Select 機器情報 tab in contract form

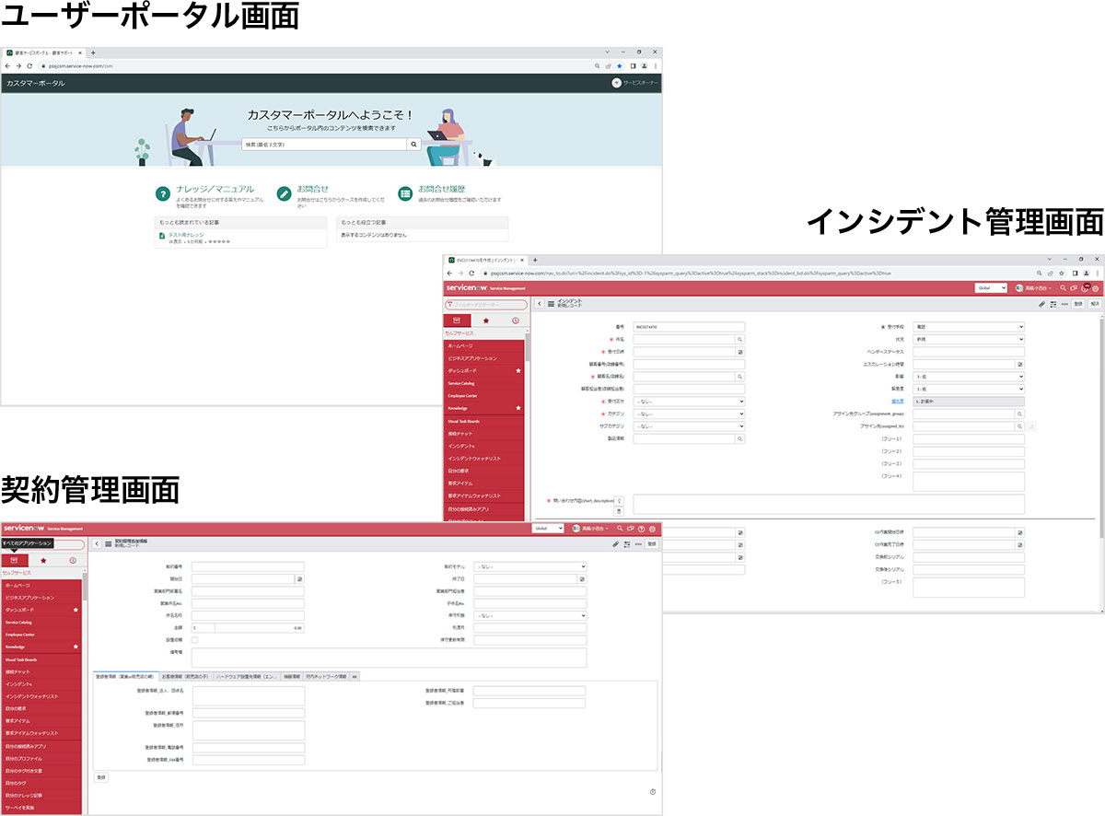(294, 676)
